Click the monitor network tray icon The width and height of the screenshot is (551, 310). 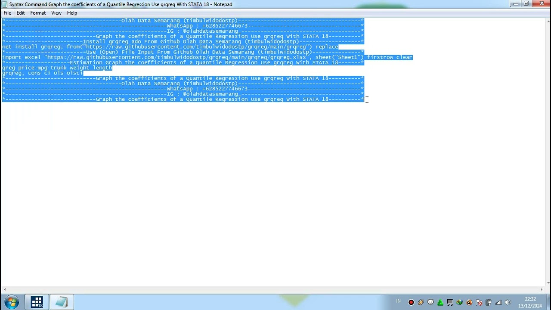[x=450, y=302]
